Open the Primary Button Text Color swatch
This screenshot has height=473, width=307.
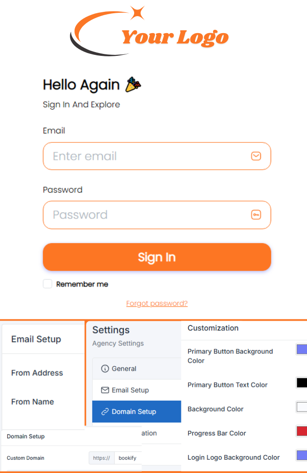click(x=302, y=383)
